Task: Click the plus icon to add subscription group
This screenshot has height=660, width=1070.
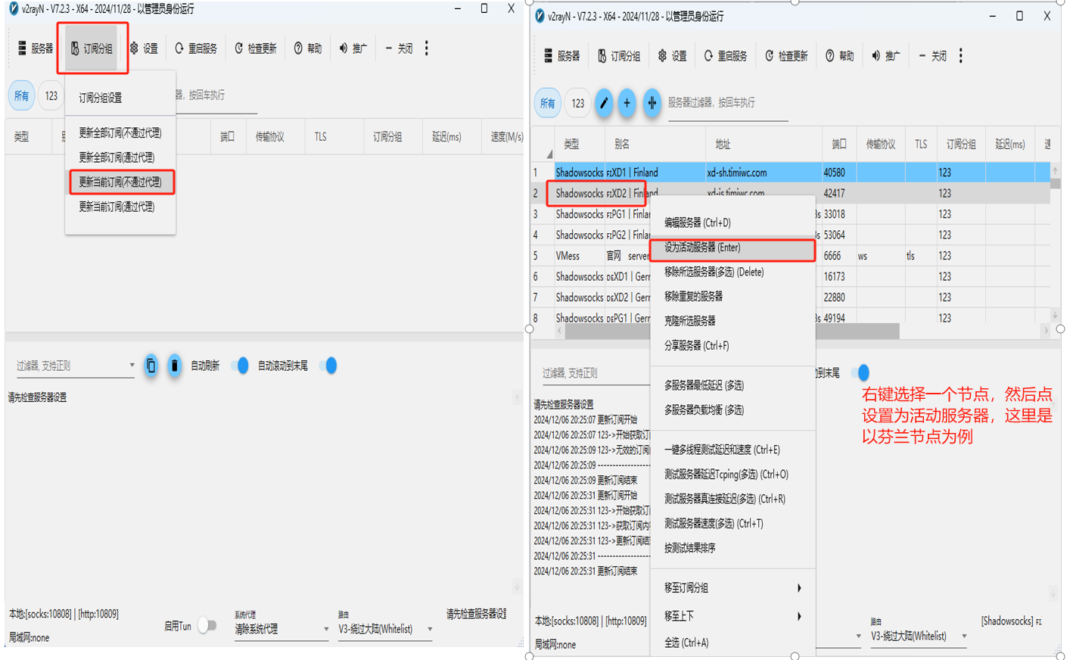Action: click(627, 103)
